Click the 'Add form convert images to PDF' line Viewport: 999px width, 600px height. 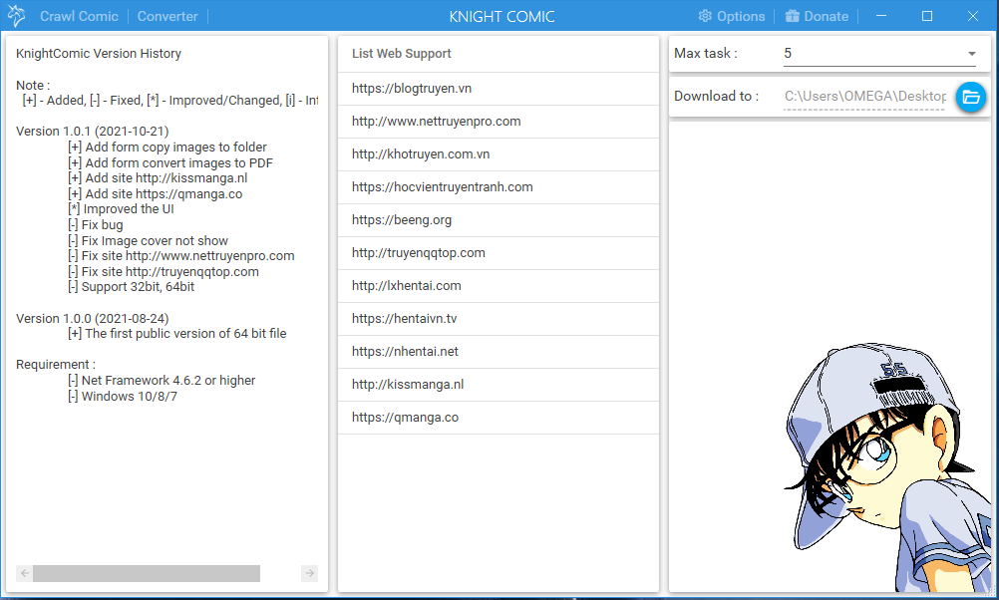[x=170, y=163]
